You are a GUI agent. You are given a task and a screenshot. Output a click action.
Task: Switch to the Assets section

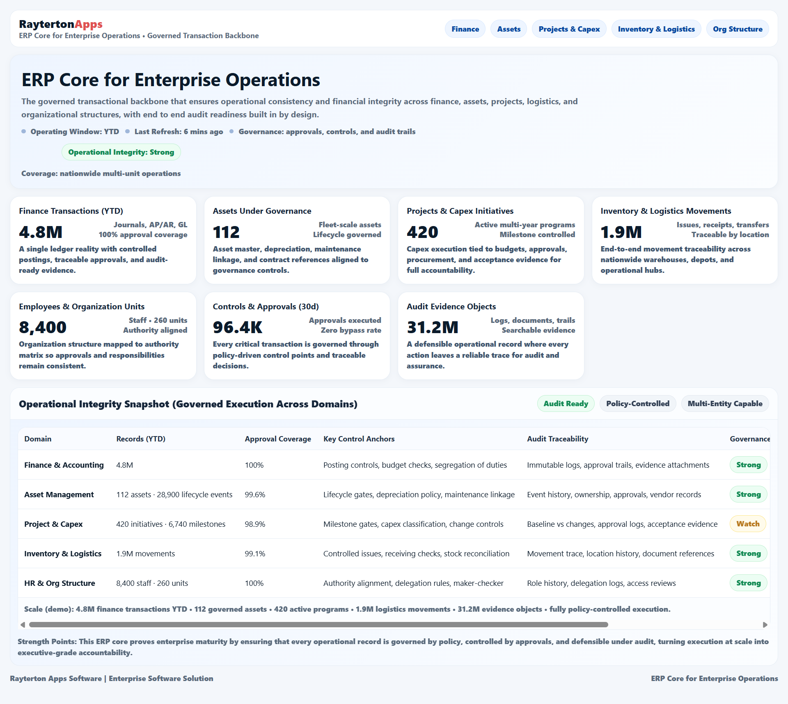509,29
